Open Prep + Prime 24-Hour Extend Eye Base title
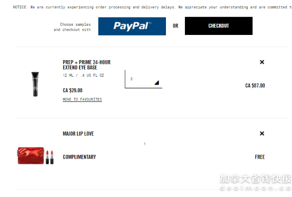Viewport: 292px width, 197px height. tap(87, 65)
